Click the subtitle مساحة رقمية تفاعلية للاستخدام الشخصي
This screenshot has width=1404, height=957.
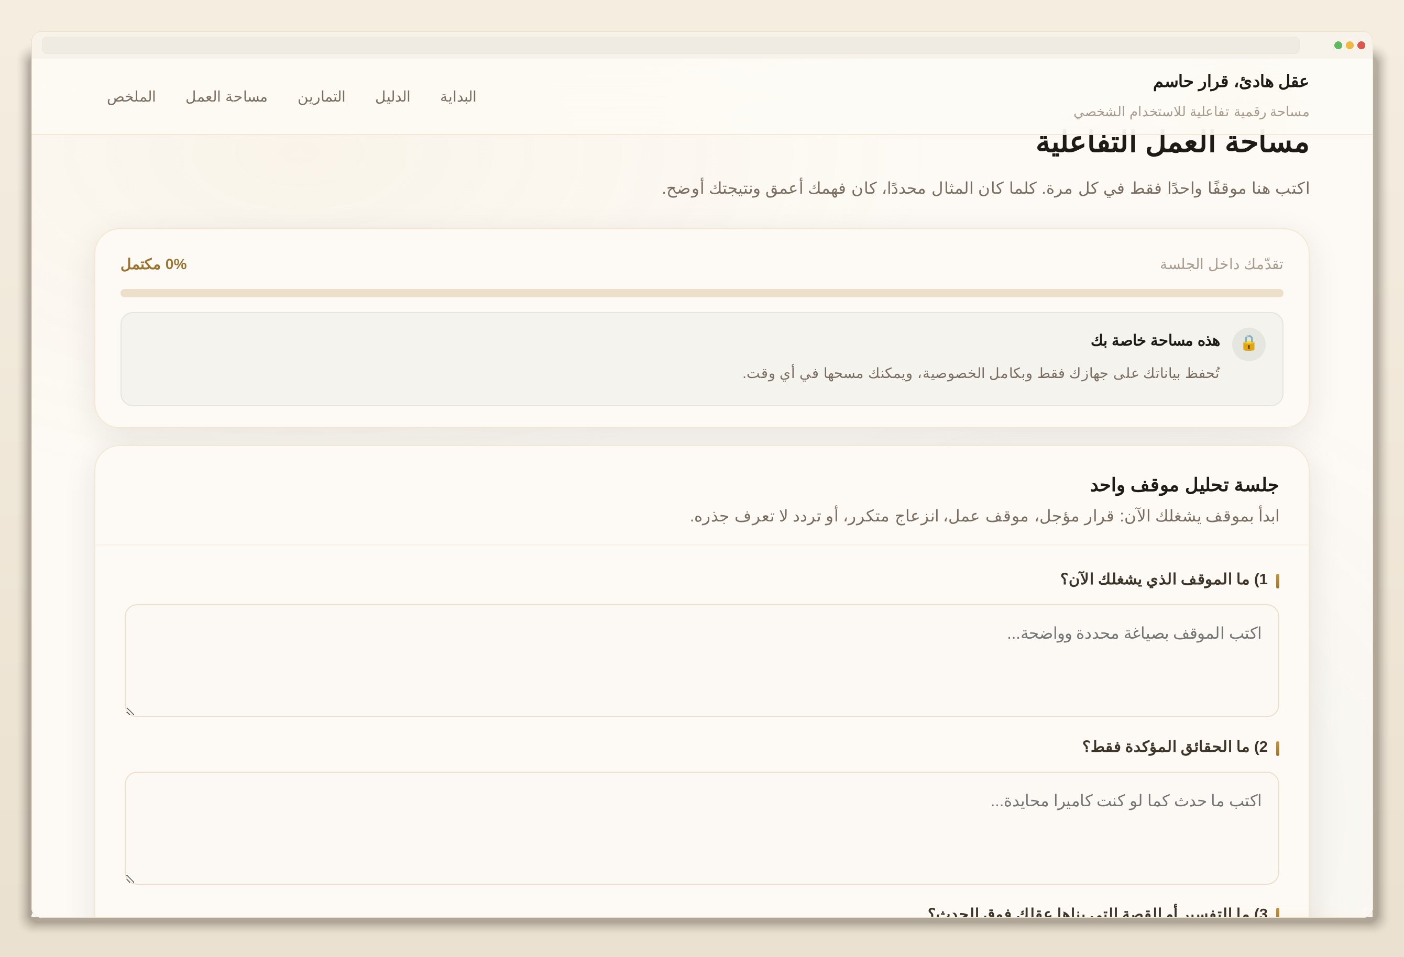1191,112
